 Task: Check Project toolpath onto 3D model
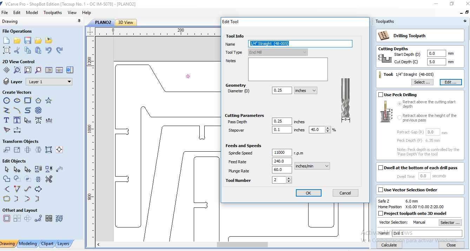coord(380,213)
